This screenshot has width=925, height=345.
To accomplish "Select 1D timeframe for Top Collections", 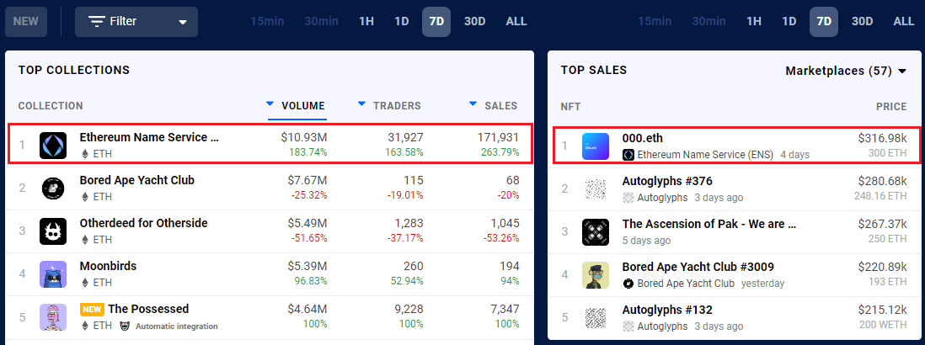I will tap(402, 22).
